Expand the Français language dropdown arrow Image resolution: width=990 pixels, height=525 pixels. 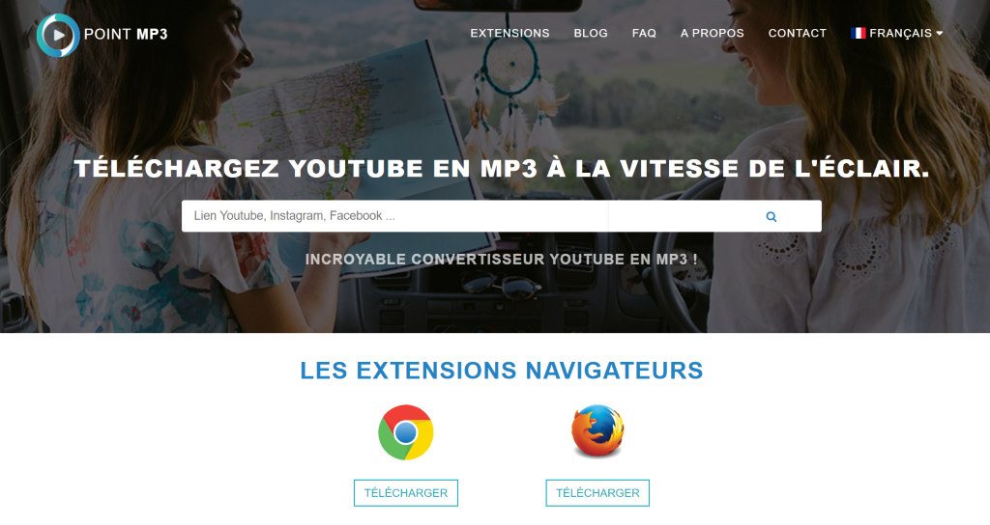point(940,34)
